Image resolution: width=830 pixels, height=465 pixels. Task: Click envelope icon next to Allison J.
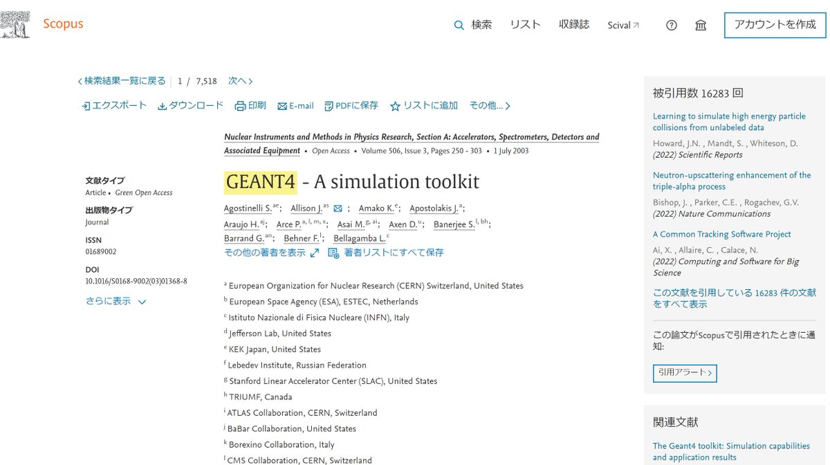point(338,208)
